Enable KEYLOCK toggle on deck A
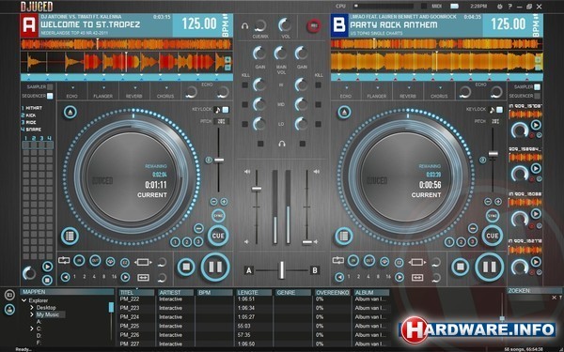564x352 pixels. pyautogui.click(x=226, y=110)
